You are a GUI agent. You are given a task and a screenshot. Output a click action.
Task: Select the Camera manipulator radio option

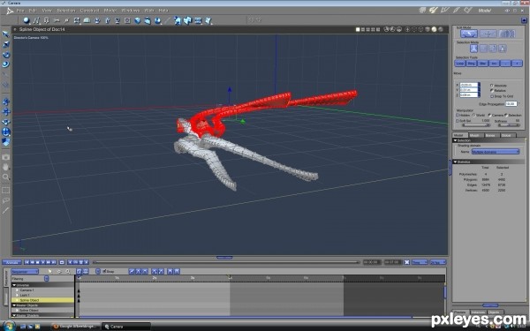489,115
